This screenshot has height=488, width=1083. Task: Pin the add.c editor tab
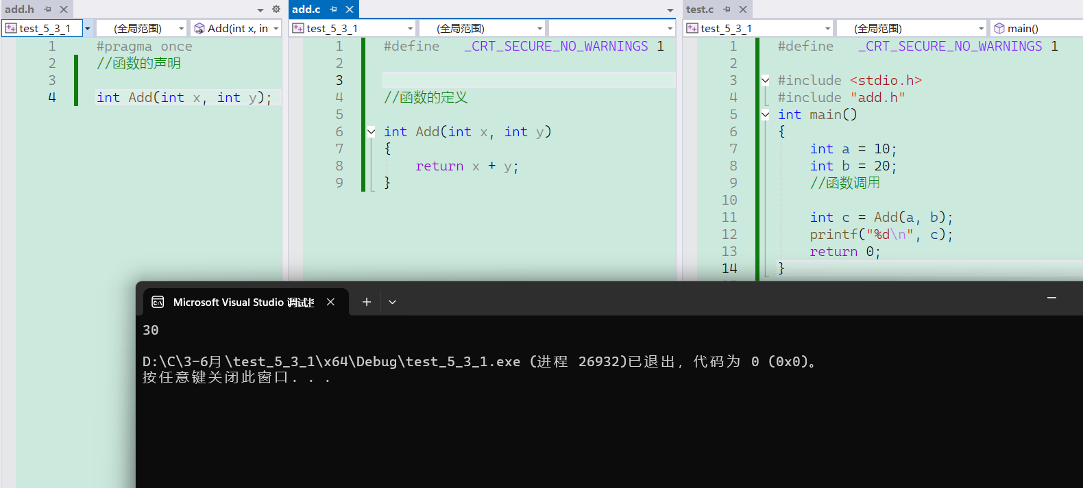tap(334, 10)
